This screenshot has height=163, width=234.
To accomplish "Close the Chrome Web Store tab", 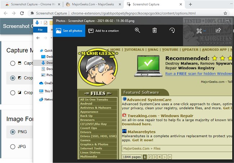I will click(59, 4).
